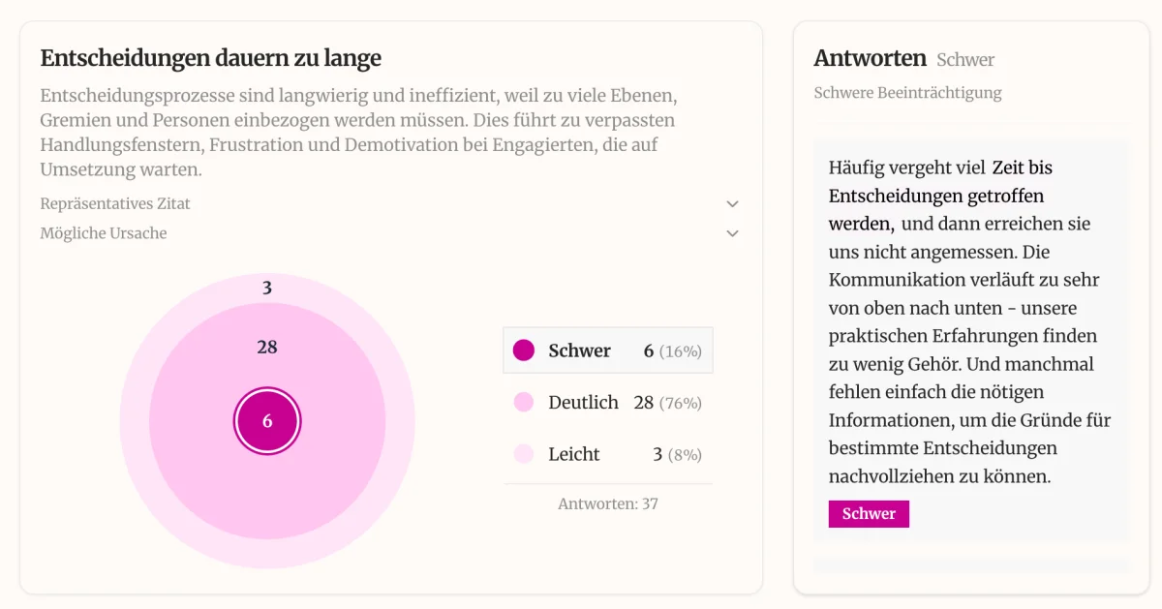Click the Antworten panel heading

pyautogui.click(x=870, y=59)
